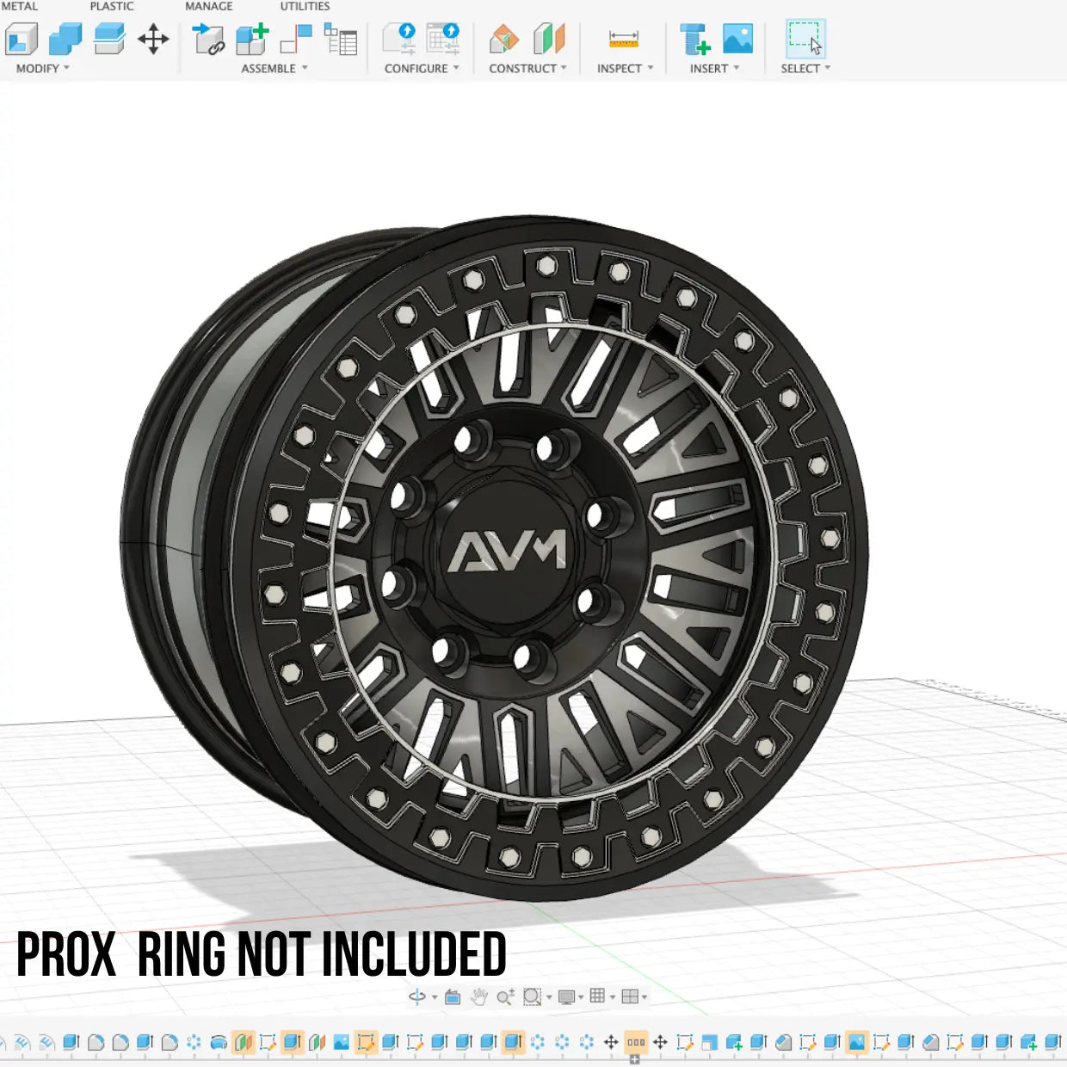Click the New Component icon with green plus
The image size is (1067, 1067).
coord(252,40)
